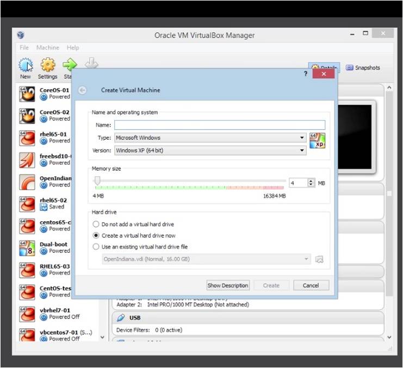
Task: Click the memory size slider handle
Action: tap(97, 180)
